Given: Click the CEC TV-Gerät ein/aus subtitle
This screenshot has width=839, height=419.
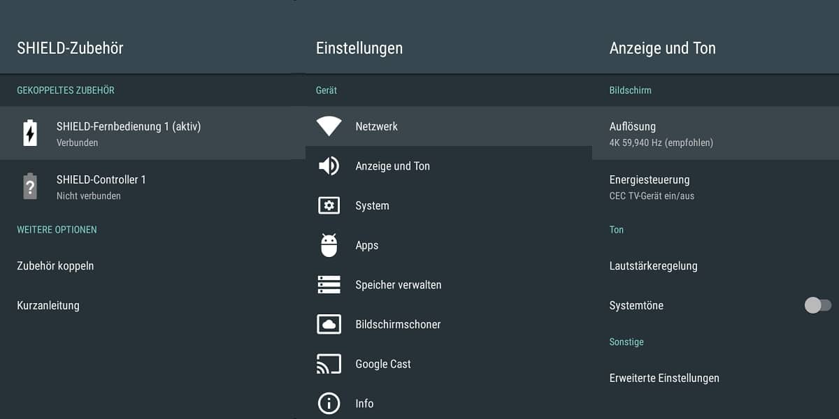Looking at the screenshot, I should coord(652,196).
